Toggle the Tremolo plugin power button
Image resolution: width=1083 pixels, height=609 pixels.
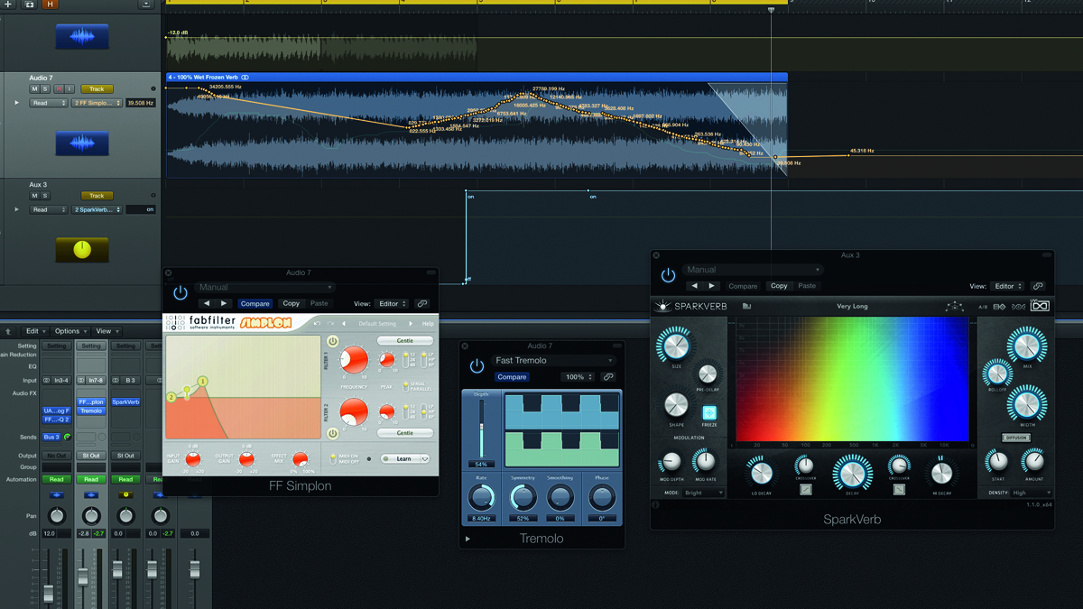[477, 366]
